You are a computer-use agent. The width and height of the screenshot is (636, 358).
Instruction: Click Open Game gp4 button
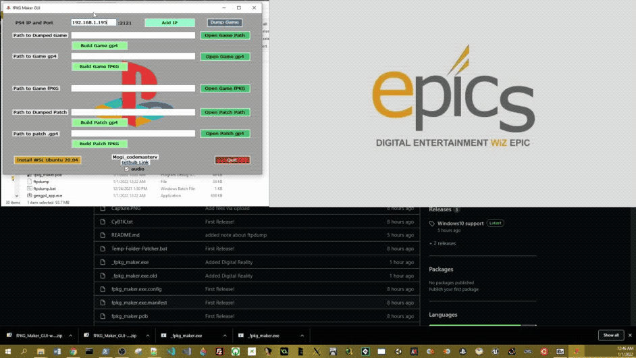pos(225,57)
